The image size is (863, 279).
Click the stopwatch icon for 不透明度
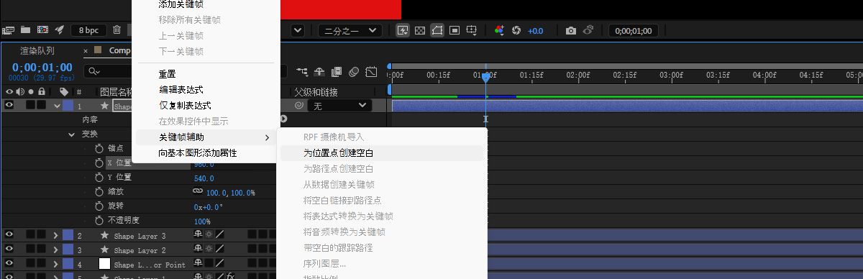99,221
